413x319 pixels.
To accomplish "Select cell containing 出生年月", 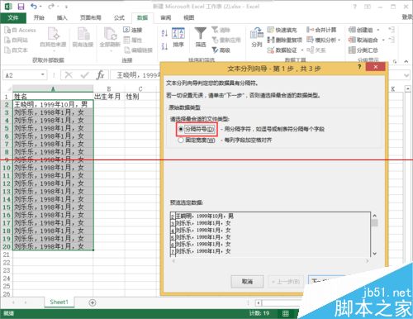I will click(109, 97).
